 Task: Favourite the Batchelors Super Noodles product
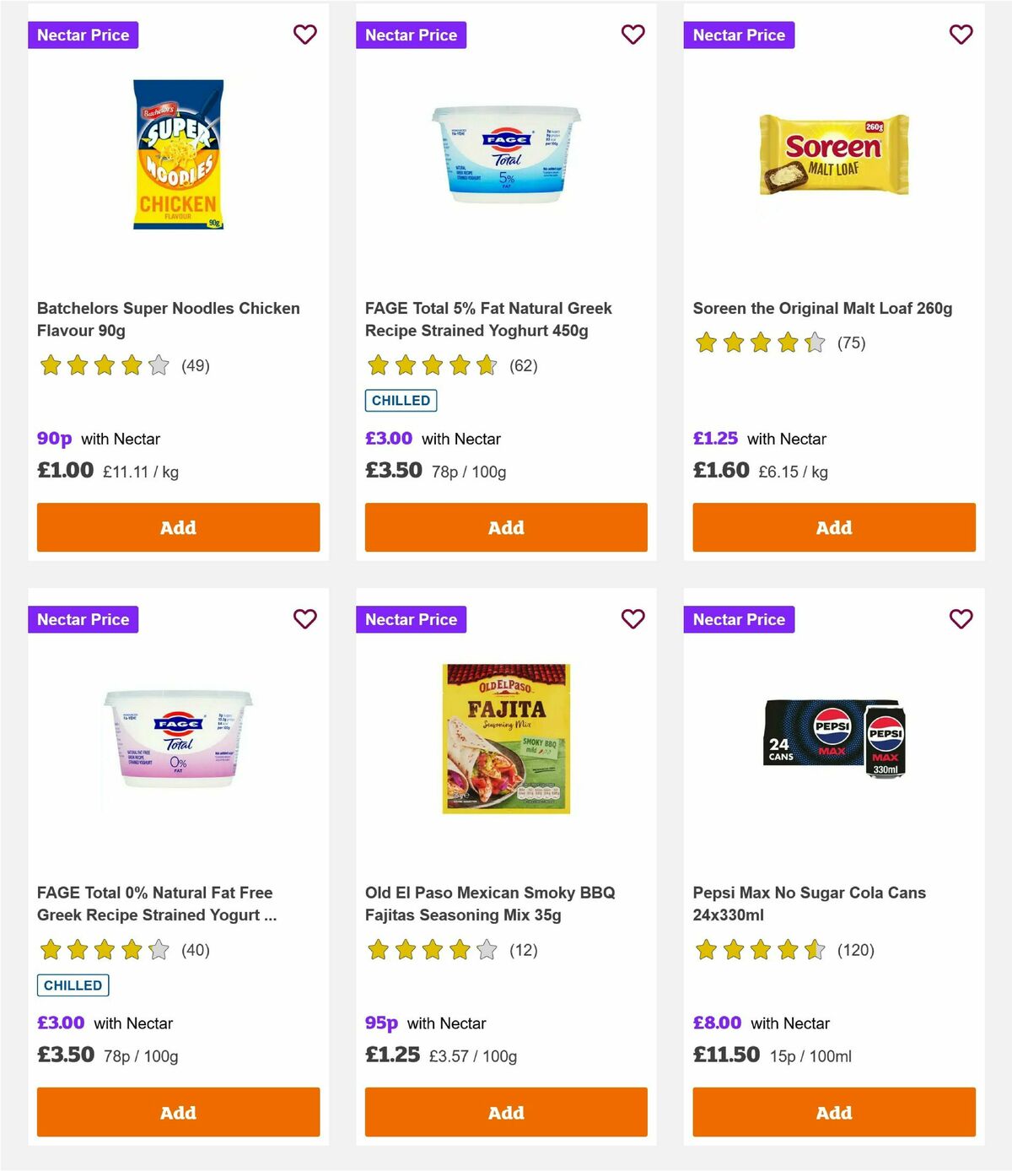coord(305,35)
